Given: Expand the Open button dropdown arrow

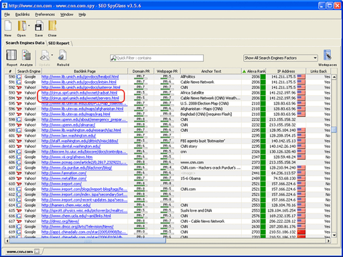Looking at the screenshot, I should (29, 25).
